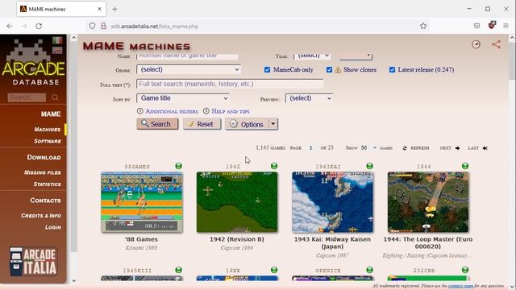This screenshot has height=290, width=516.
Task: Click the Arcade Database invader logo
Action: click(x=33, y=63)
